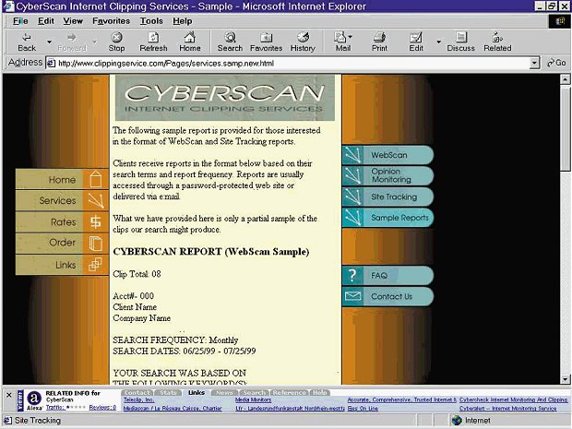572x429 pixels.
Task: Print the page using the toolbar
Action: pyautogui.click(x=379, y=42)
